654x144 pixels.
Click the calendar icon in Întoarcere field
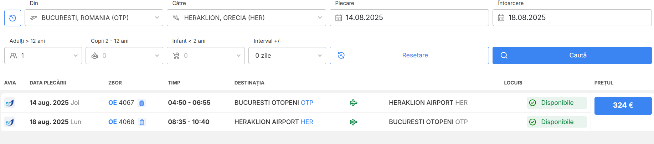(501, 18)
